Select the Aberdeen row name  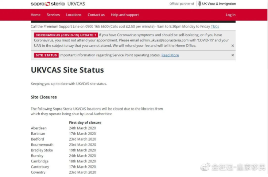[39, 128]
